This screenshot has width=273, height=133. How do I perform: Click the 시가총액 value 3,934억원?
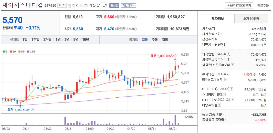tap(258, 29)
